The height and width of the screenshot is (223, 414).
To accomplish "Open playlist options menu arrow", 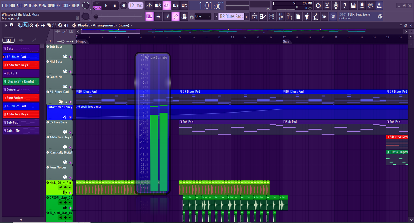I will click(6, 25).
